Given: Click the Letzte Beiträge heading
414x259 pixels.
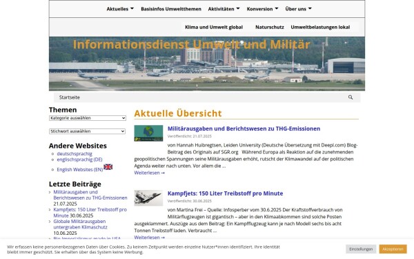Looking at the screenshot, I should [x=75, y=184].
